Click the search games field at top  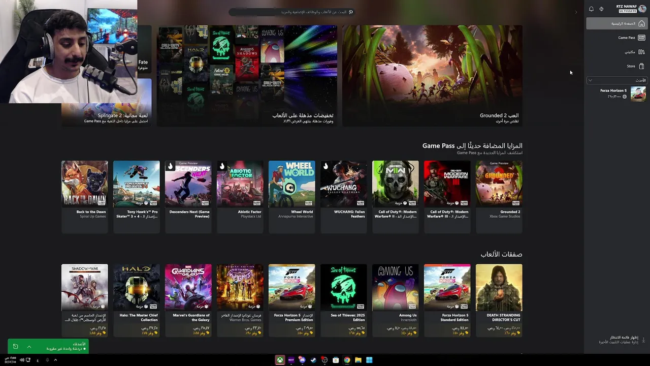291,12
